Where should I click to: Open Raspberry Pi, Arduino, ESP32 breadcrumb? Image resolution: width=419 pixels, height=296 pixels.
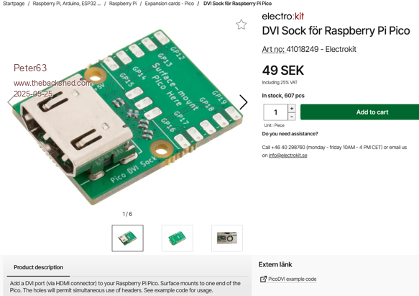67,4
